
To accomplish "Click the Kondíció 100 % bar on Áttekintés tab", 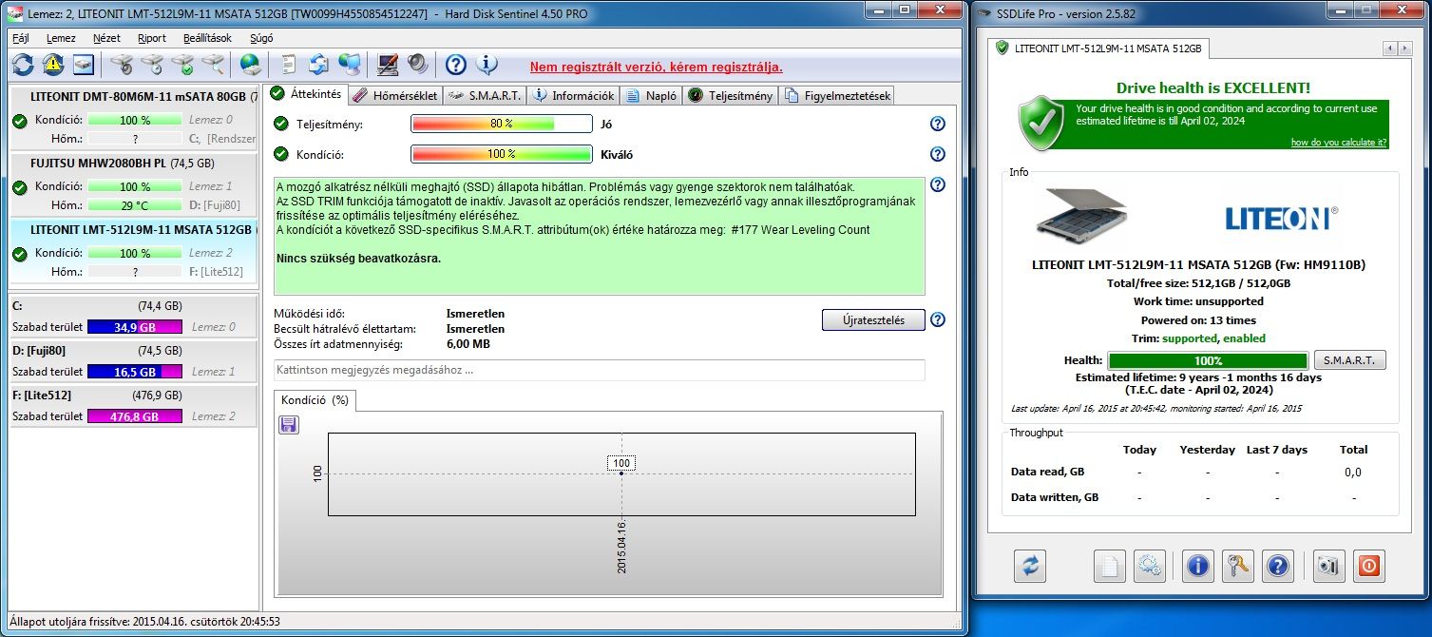I will 502,154.
